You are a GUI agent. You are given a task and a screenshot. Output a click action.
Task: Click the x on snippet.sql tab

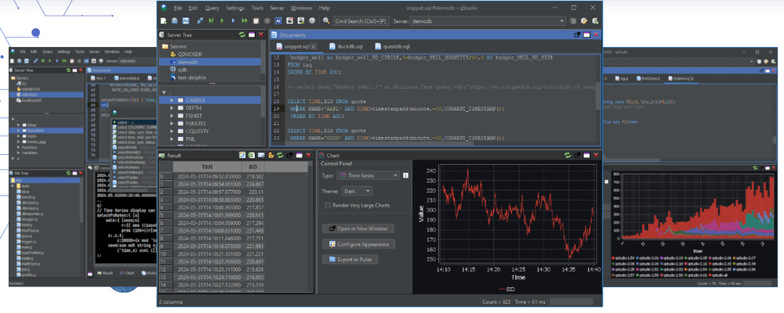point(313,47)
